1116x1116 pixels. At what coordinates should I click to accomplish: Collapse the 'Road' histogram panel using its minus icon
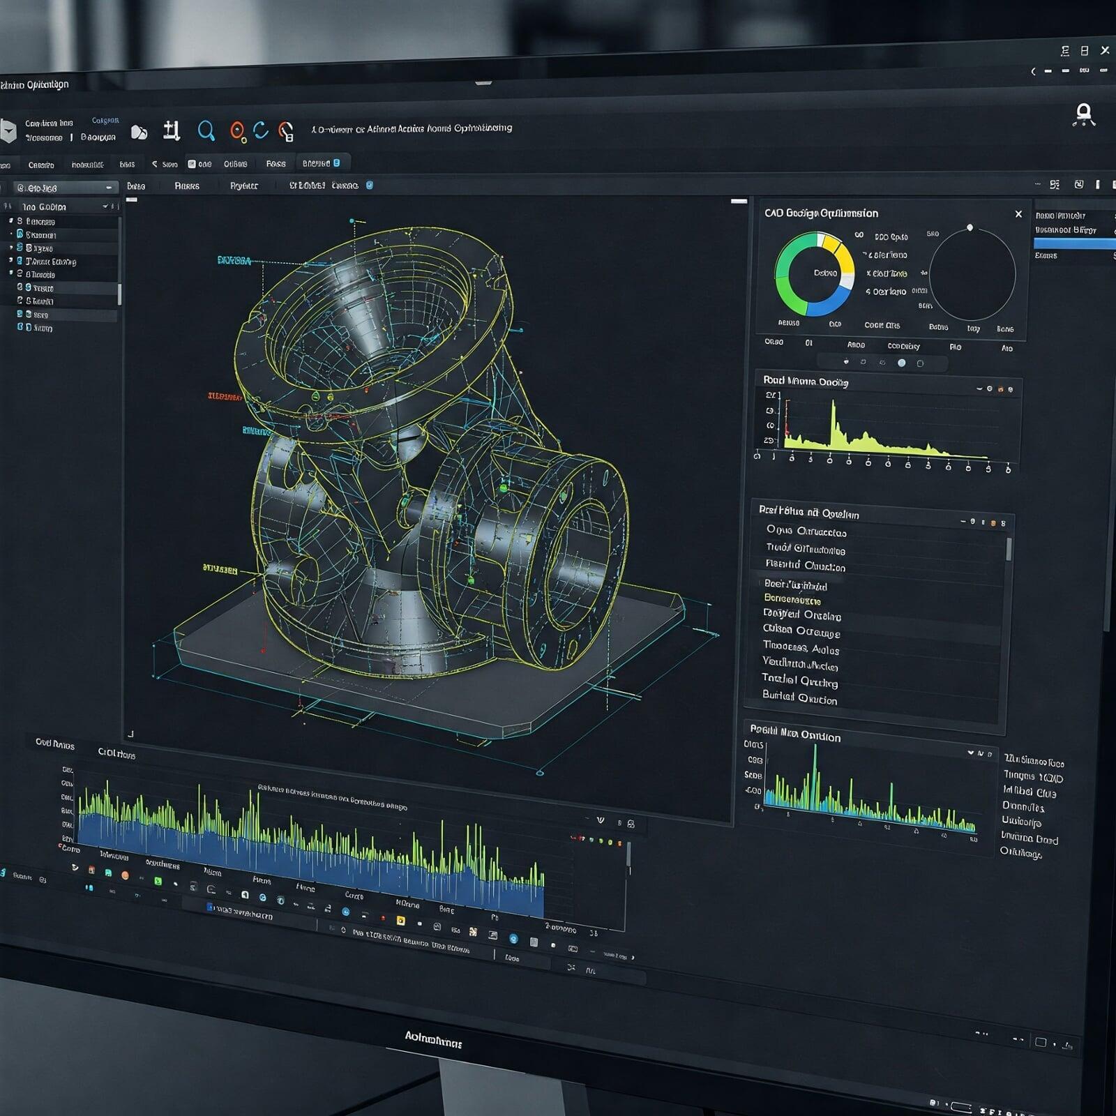point(979,389)
